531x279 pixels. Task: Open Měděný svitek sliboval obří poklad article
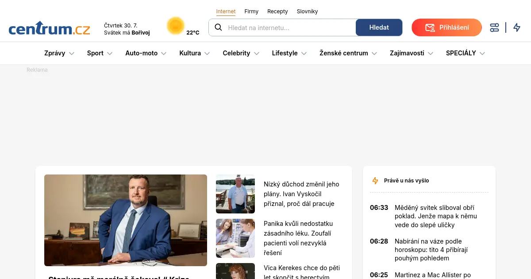tap(436, 216)
